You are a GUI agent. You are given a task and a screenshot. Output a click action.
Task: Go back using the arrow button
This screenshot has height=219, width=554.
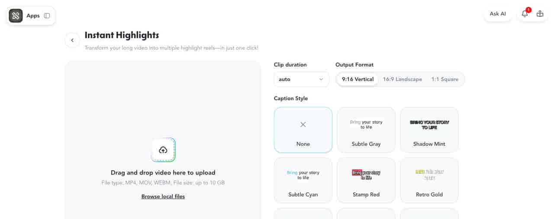pos(72,40)
